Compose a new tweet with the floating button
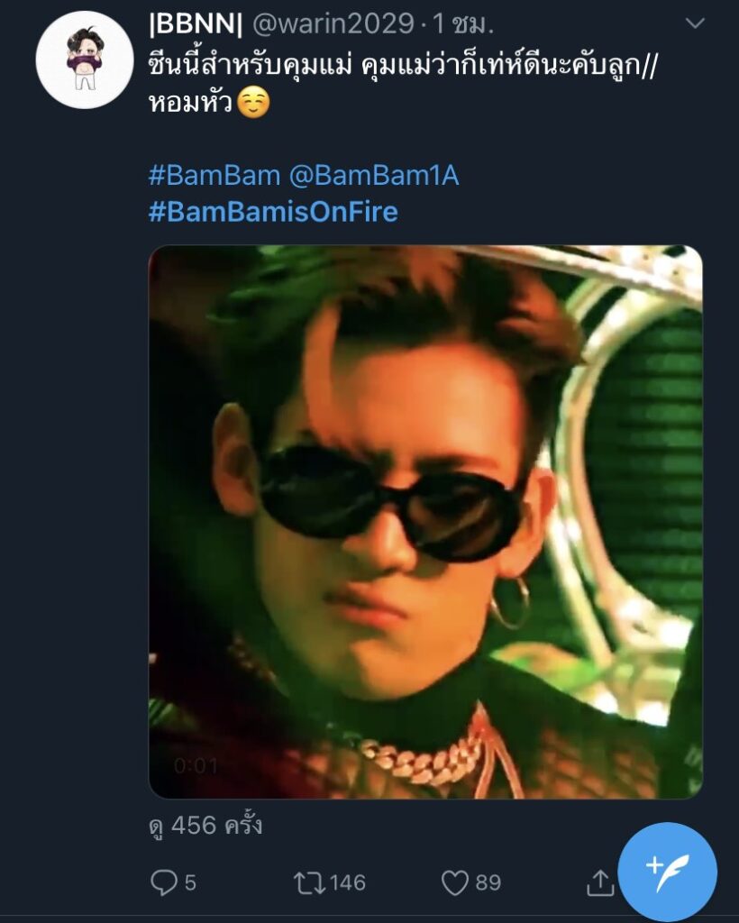Viewport: 739px width, 923px height. (668, 872)
